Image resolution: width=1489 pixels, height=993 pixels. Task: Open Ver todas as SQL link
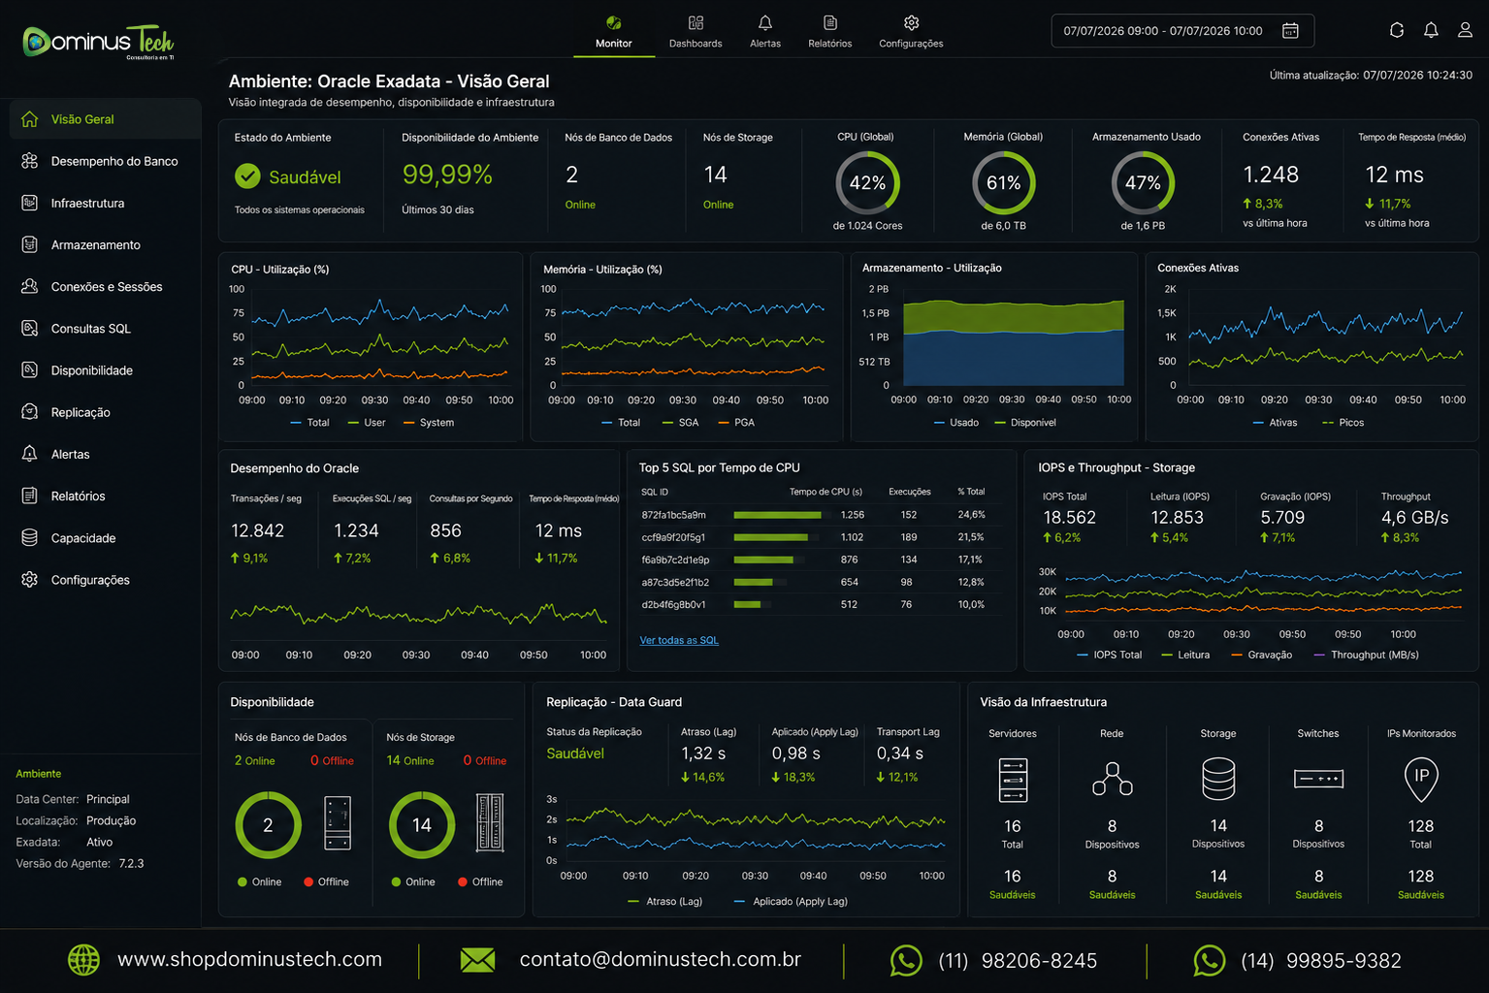tap(679, 640)
